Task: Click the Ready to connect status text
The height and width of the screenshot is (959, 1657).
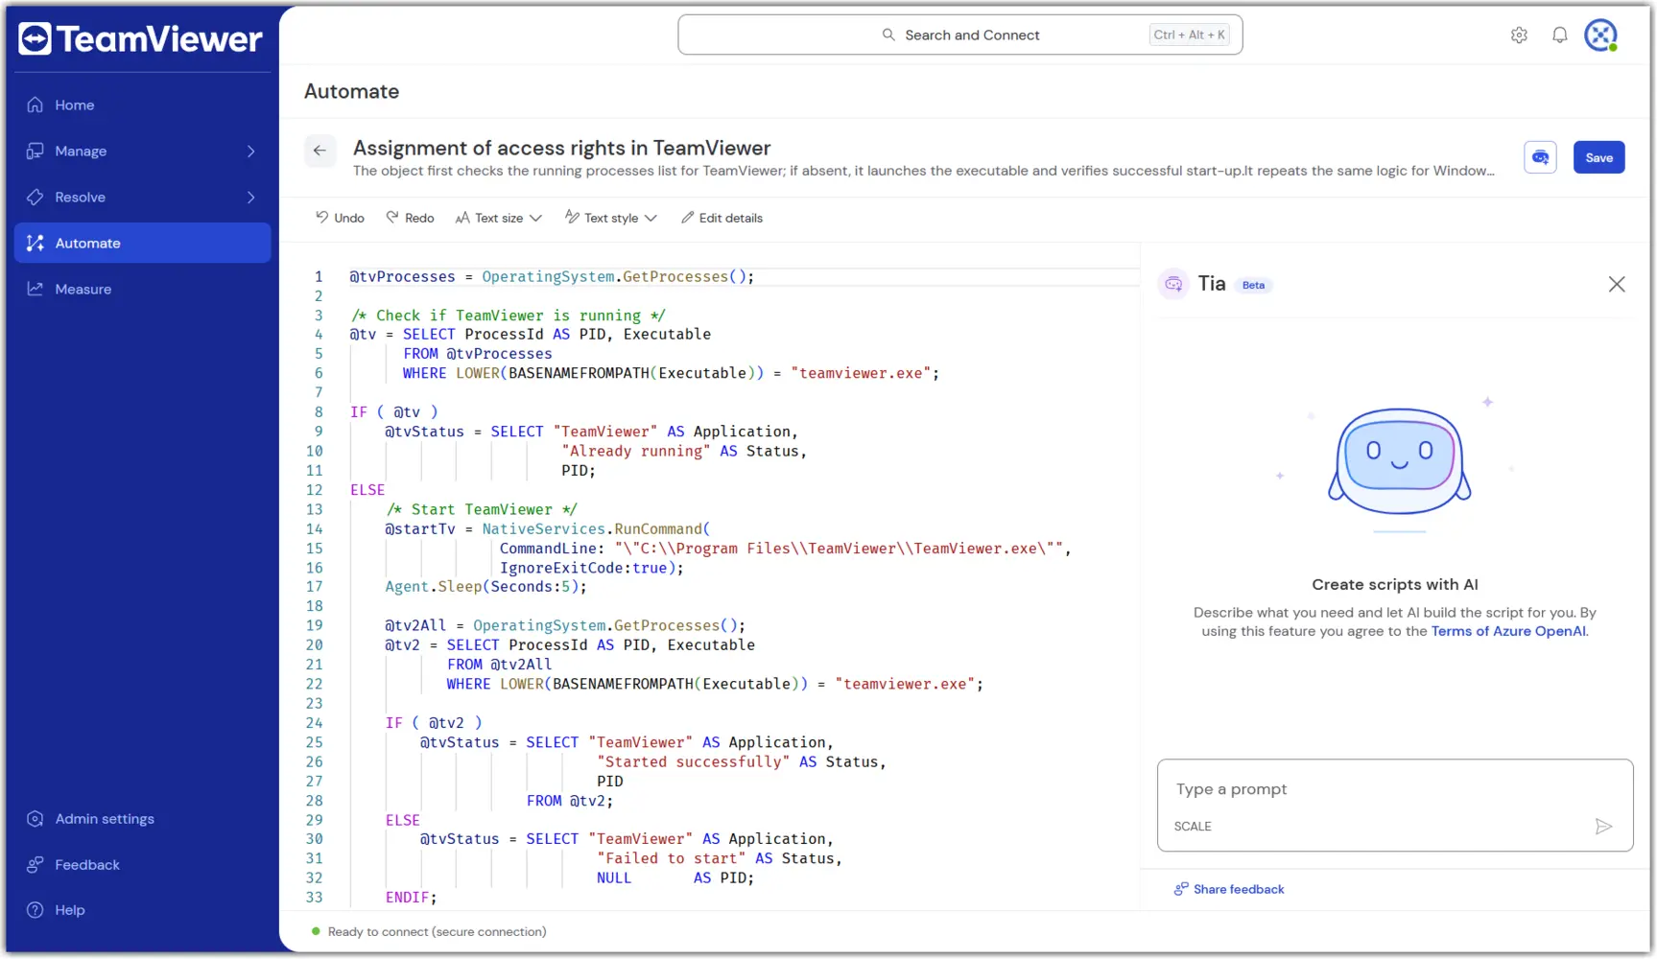Action: [x=437, y=931]
